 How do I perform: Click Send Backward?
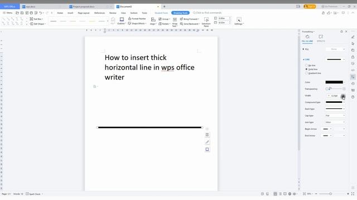click(190, 23)
